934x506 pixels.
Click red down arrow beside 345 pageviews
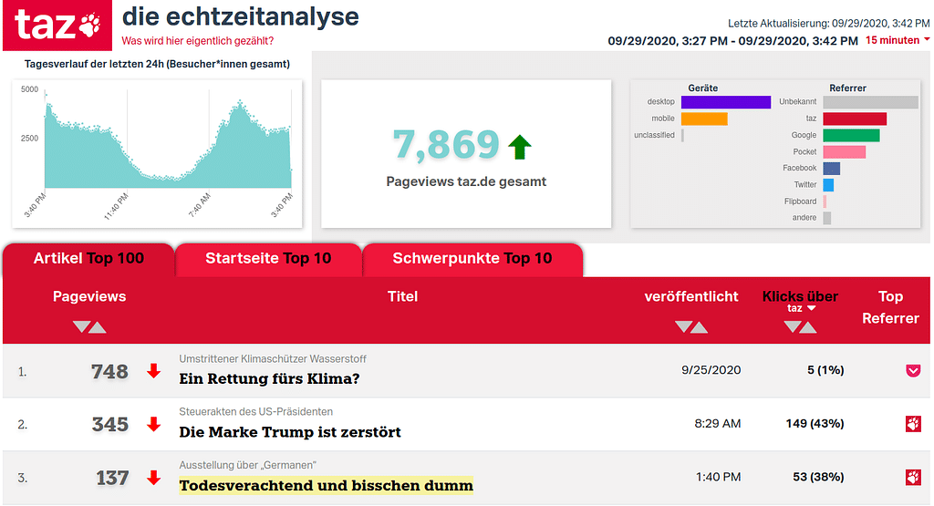[x=153, y=425]
